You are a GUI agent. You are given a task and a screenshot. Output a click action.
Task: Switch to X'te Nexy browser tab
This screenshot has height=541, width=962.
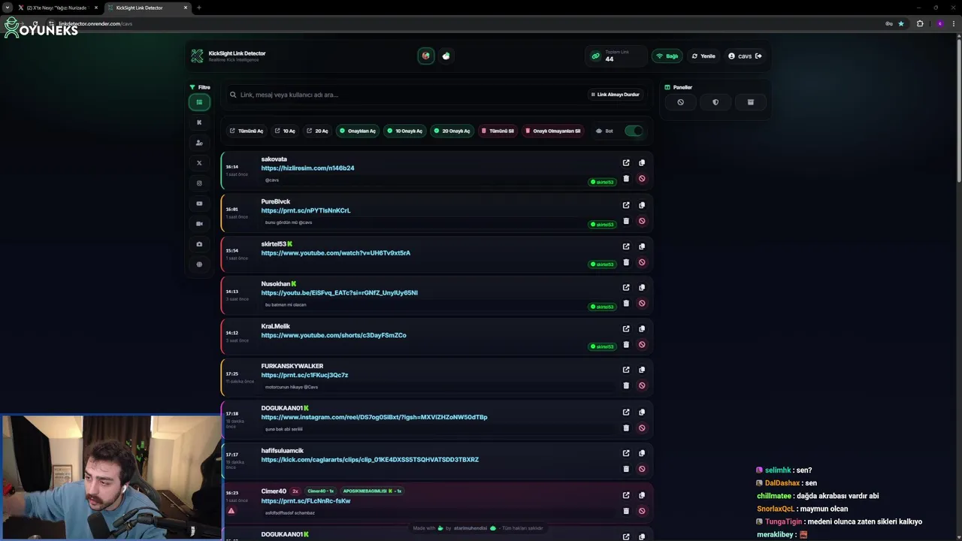click(56, 8)
